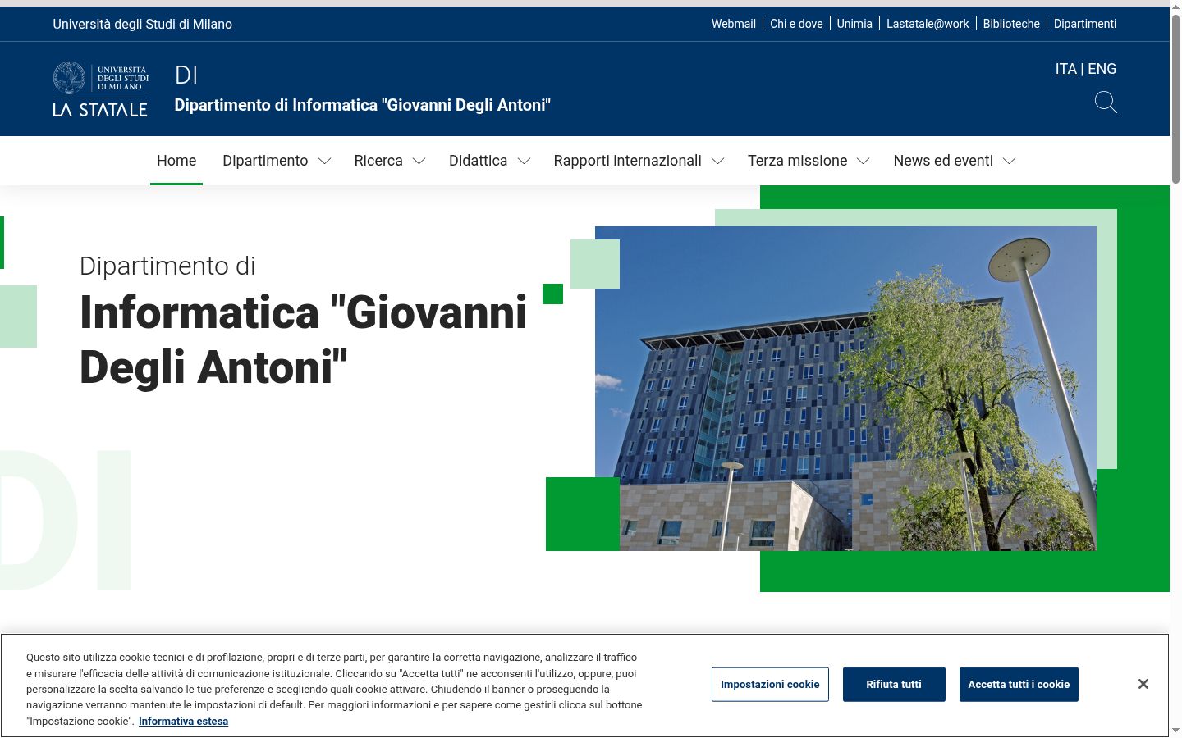Expand the News ed eventi chevron
Viewport: 1182px width, 738px height.
1009,161
